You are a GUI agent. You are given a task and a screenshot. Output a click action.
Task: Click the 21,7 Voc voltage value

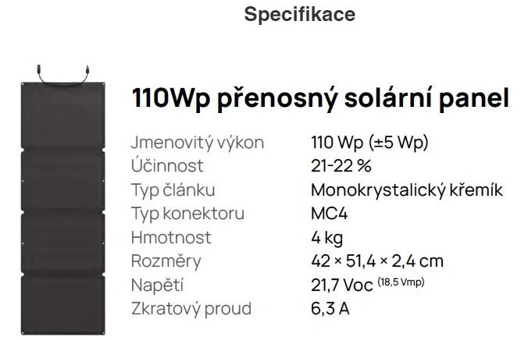point(344,285)
